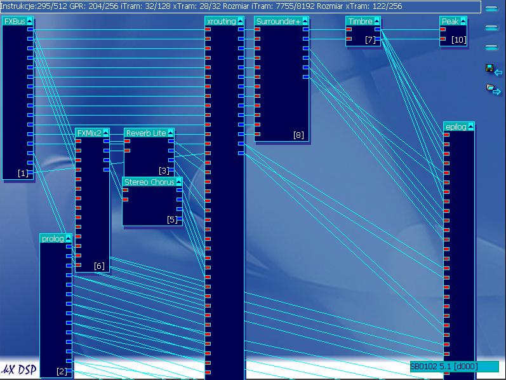
Task: Click the lowest of the three bar buttons
Action: click(491, 48)
